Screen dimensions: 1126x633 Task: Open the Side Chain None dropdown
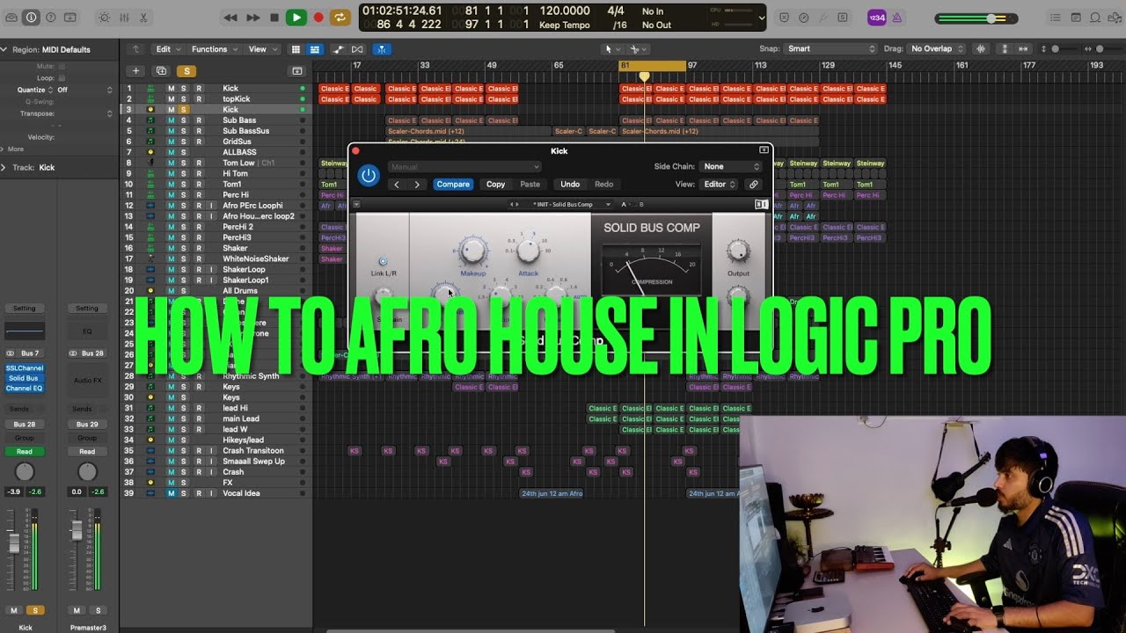coord(731,166)
